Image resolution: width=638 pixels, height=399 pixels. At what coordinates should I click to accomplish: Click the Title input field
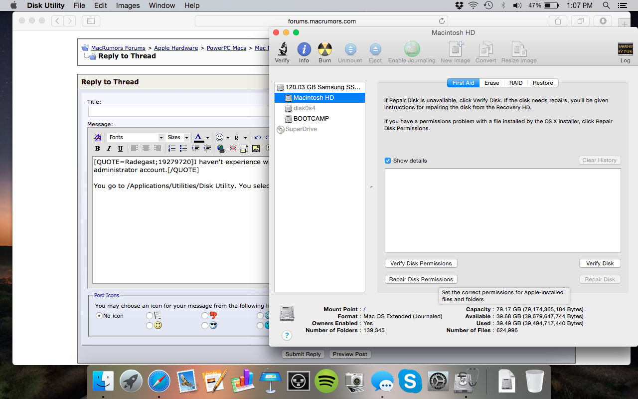(x=178, y=111)
